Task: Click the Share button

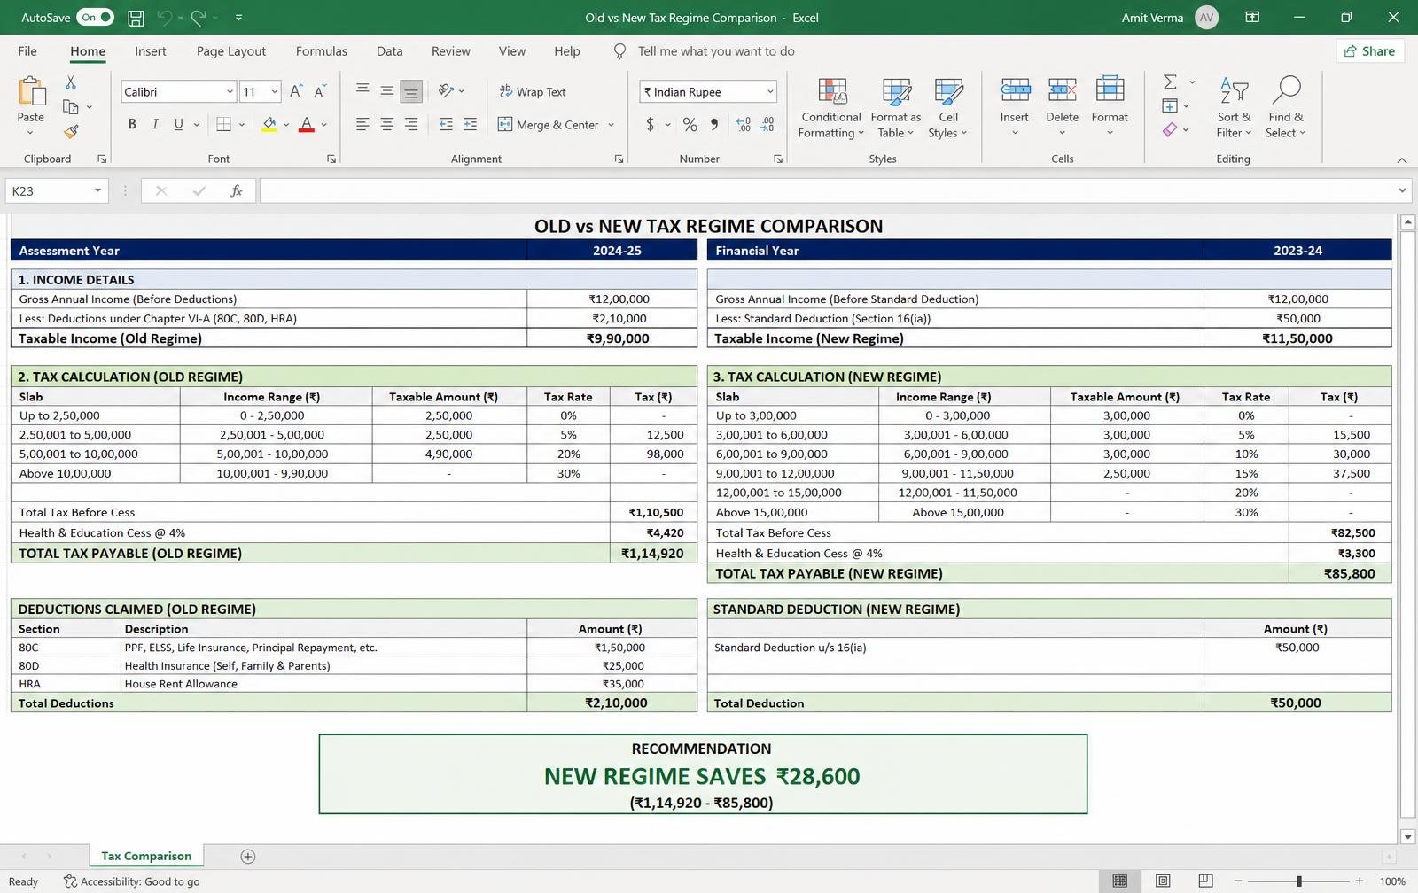Action: (1370, 51)
